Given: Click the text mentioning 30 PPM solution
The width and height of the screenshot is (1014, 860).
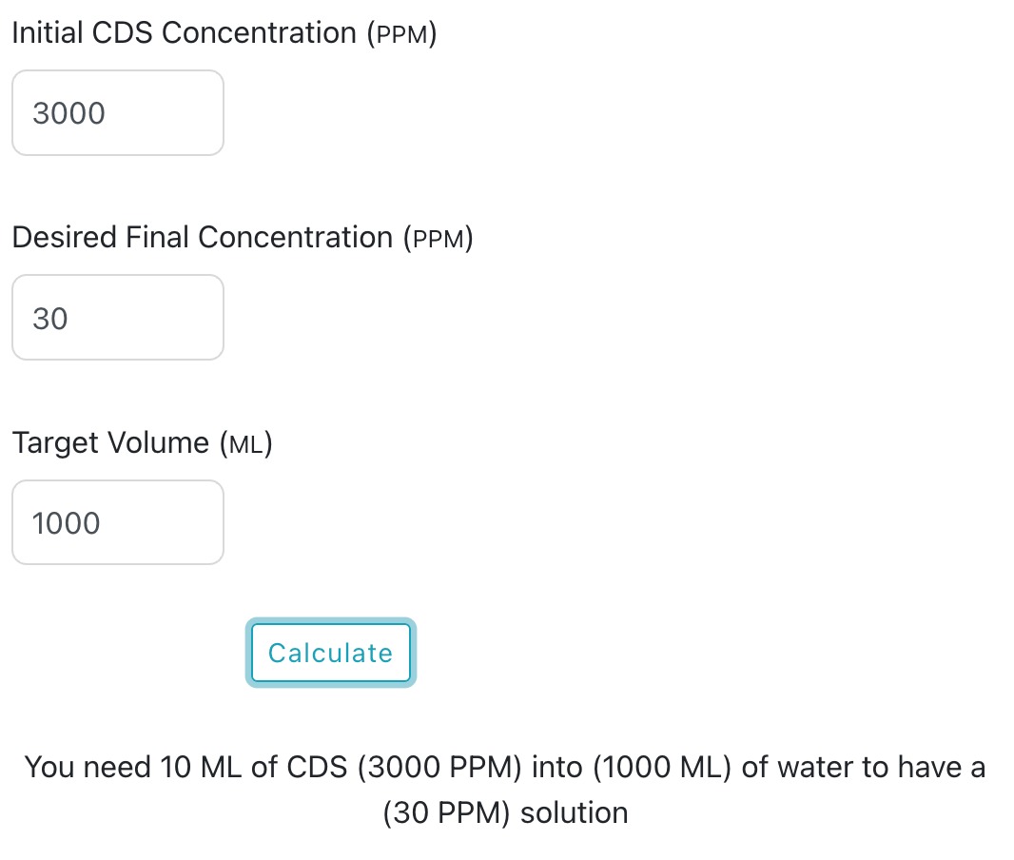Looking at the screenshot, I should 506,811.
